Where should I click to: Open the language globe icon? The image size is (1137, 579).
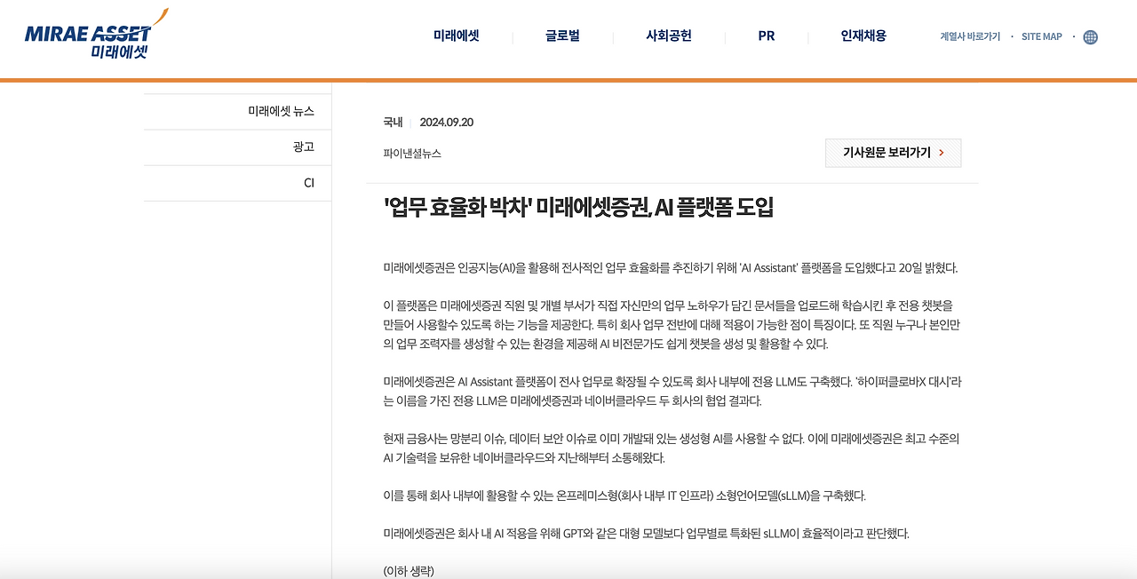point(1089,36)
